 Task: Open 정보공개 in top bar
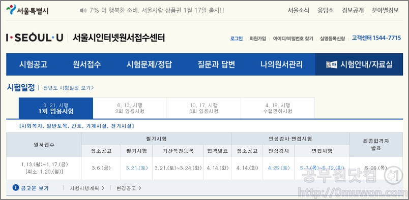pyautogui.click(x=353, y=11)
